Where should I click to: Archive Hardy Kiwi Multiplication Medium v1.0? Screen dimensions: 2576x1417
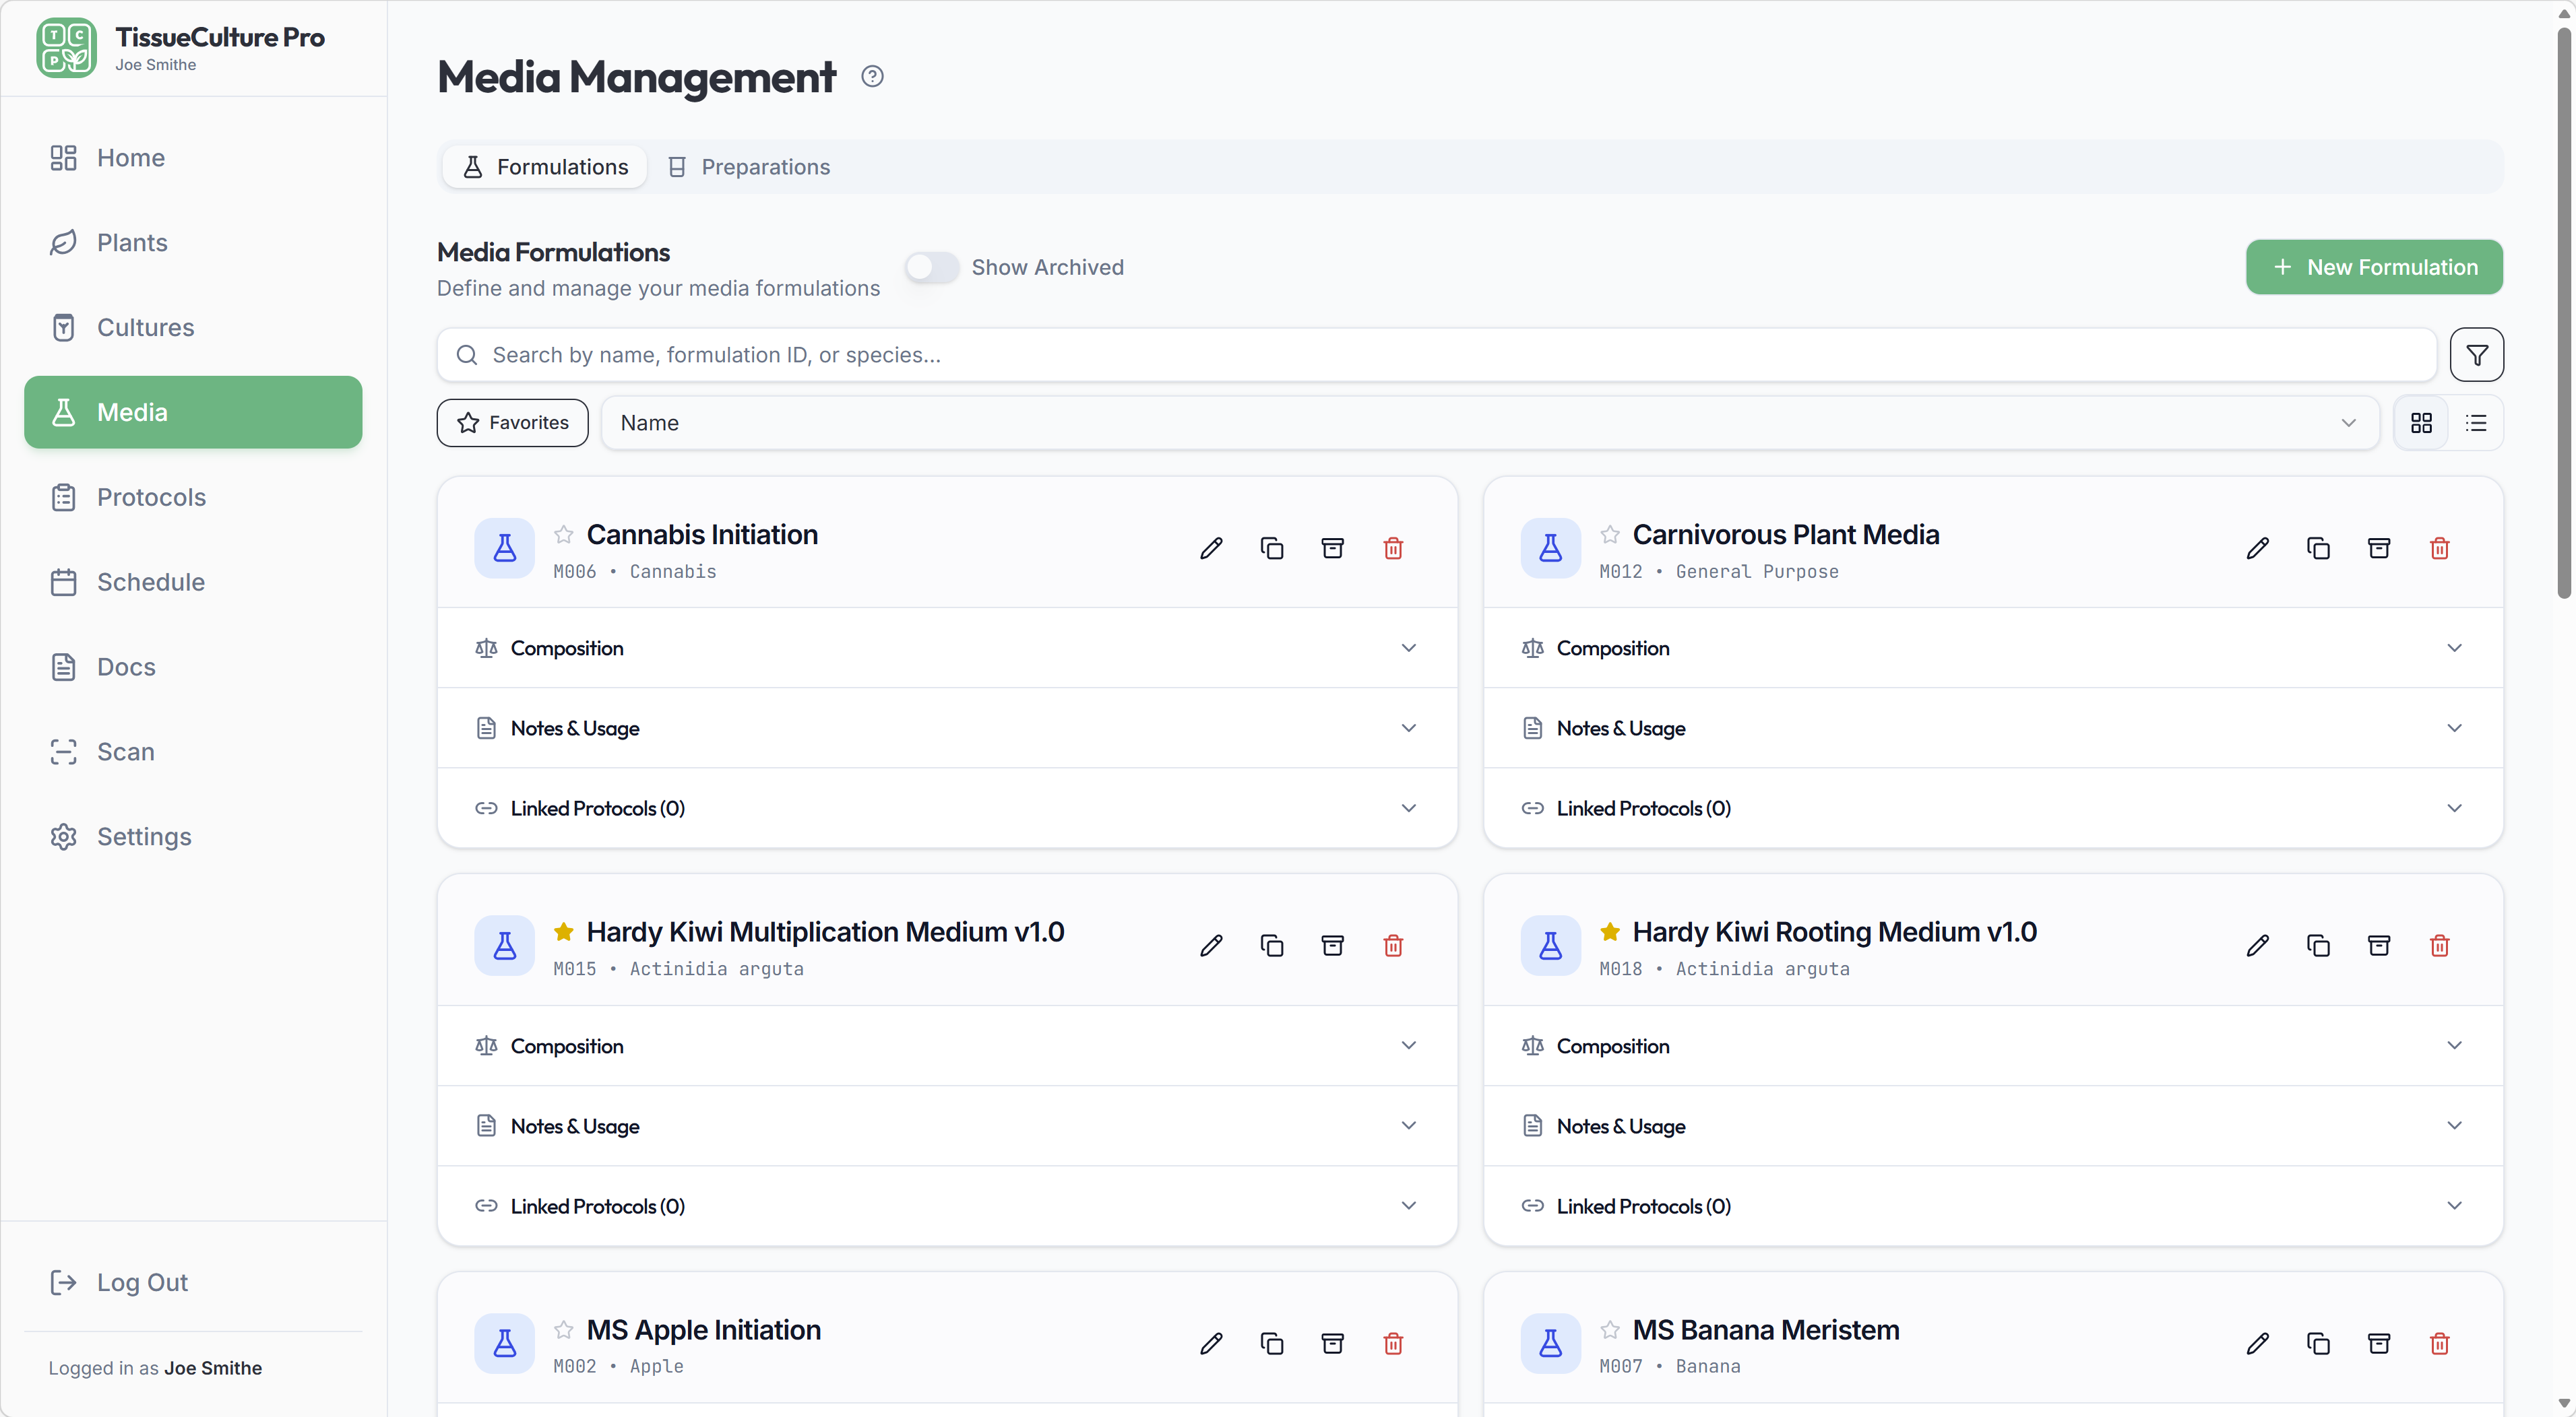pos(1332,946)
